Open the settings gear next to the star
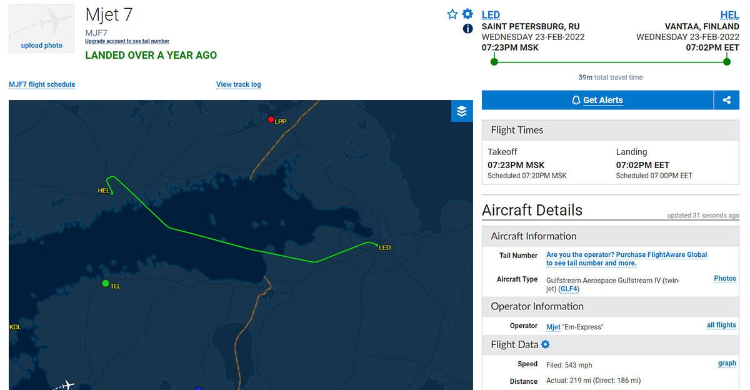Viewport: 750px width, 390px height. (467, 14)
